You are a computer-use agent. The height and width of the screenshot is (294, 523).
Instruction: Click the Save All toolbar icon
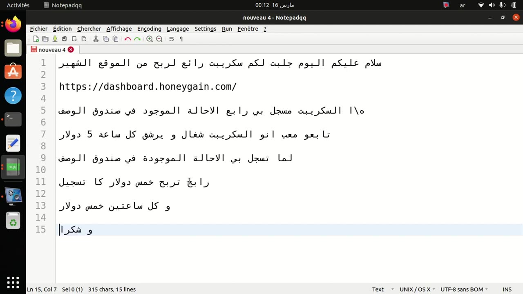point(65,39)
